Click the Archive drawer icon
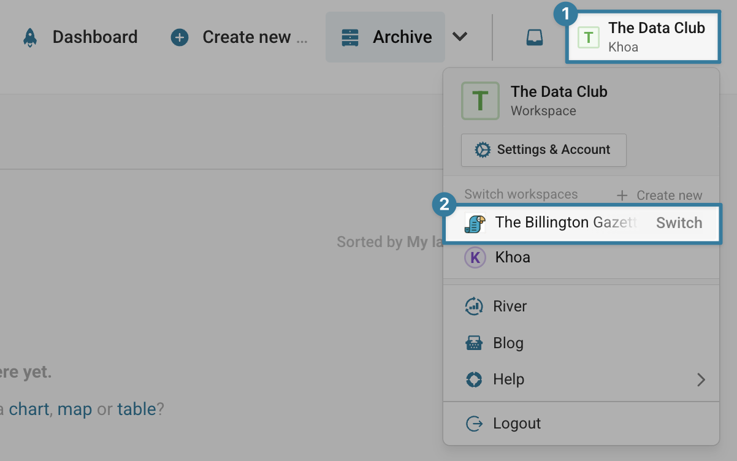 point(350,37)
